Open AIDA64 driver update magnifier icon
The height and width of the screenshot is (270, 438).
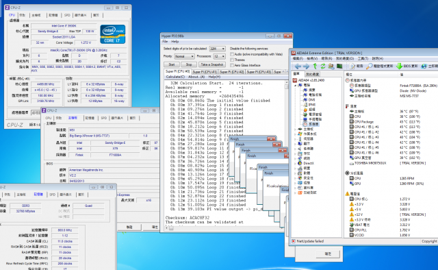pos(370,66)
